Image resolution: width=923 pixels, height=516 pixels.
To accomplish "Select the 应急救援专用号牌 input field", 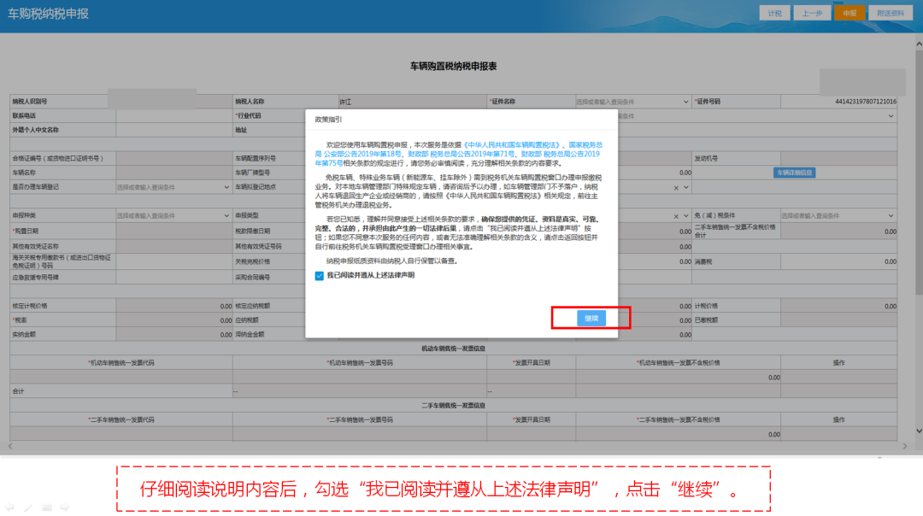I will point(174,277).
